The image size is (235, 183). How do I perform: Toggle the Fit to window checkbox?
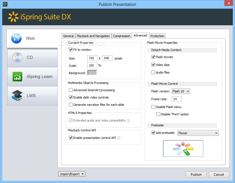pyautogui.click(x=71, y=50)
